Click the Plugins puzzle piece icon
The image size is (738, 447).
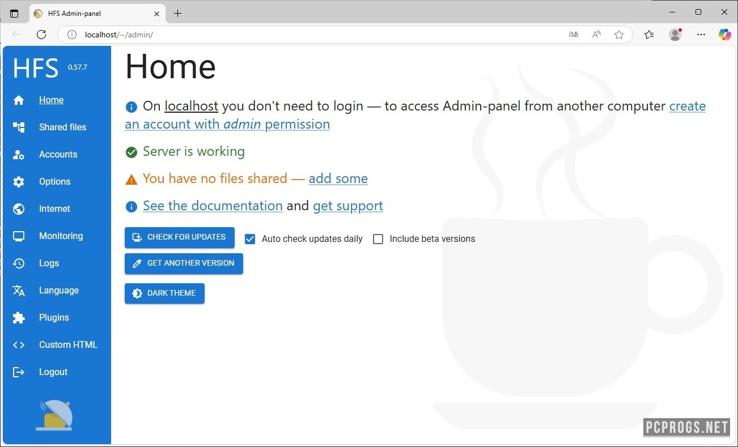19,318
